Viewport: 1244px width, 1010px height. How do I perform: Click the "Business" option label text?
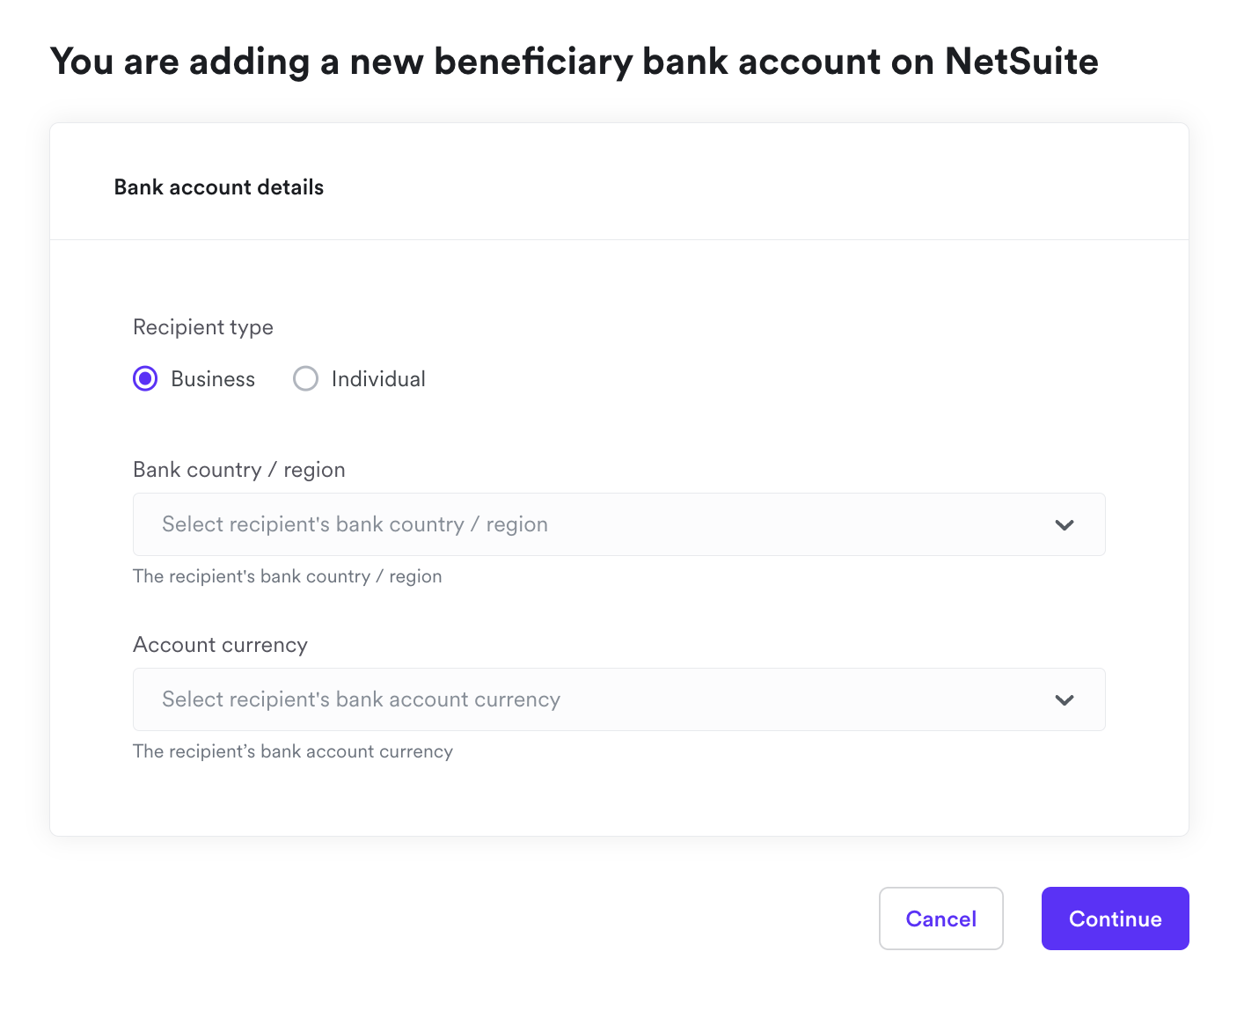[x=213, y=379]
